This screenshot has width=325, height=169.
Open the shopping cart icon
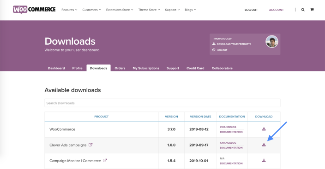(312, 10)
